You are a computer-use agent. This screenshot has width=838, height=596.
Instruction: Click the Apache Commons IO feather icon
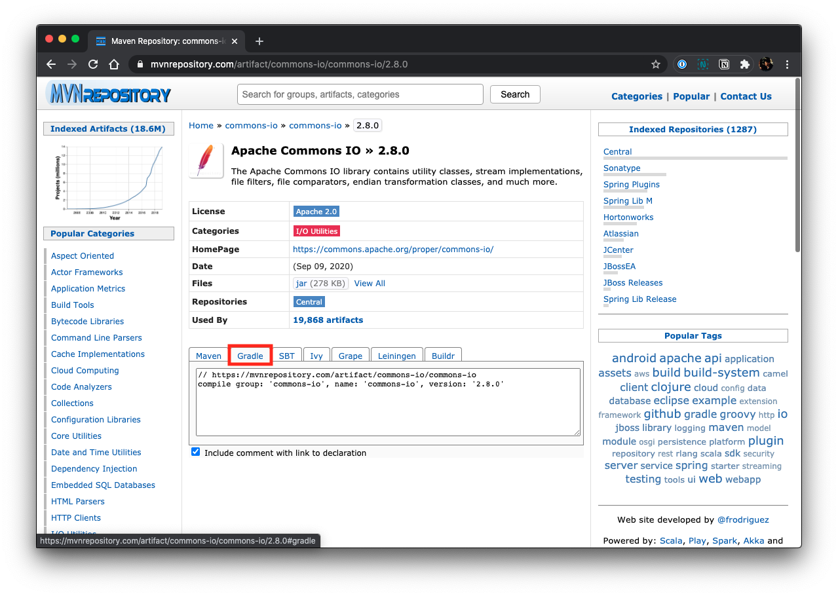point(206,160)
